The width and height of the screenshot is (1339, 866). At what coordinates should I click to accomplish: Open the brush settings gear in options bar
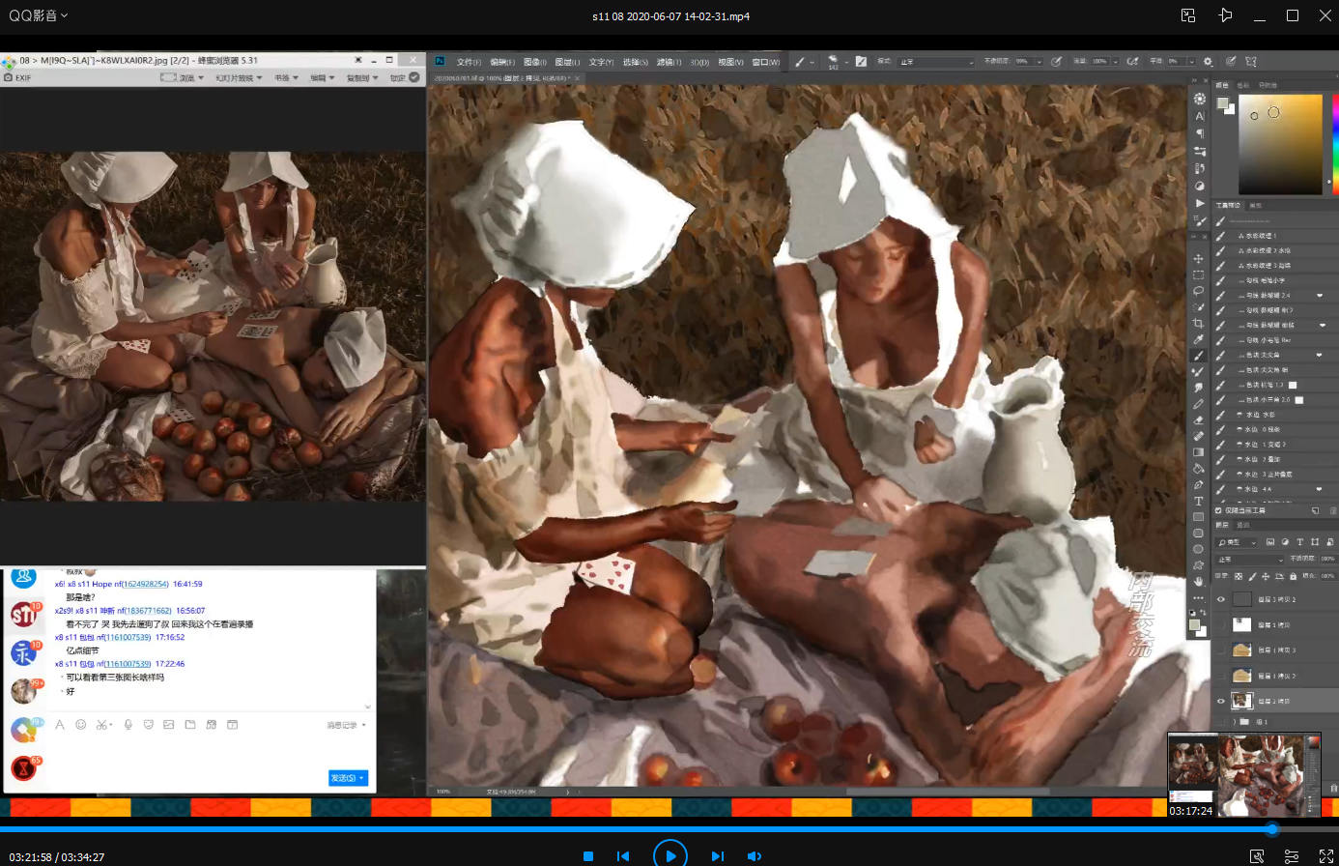tap(1208, 61)
